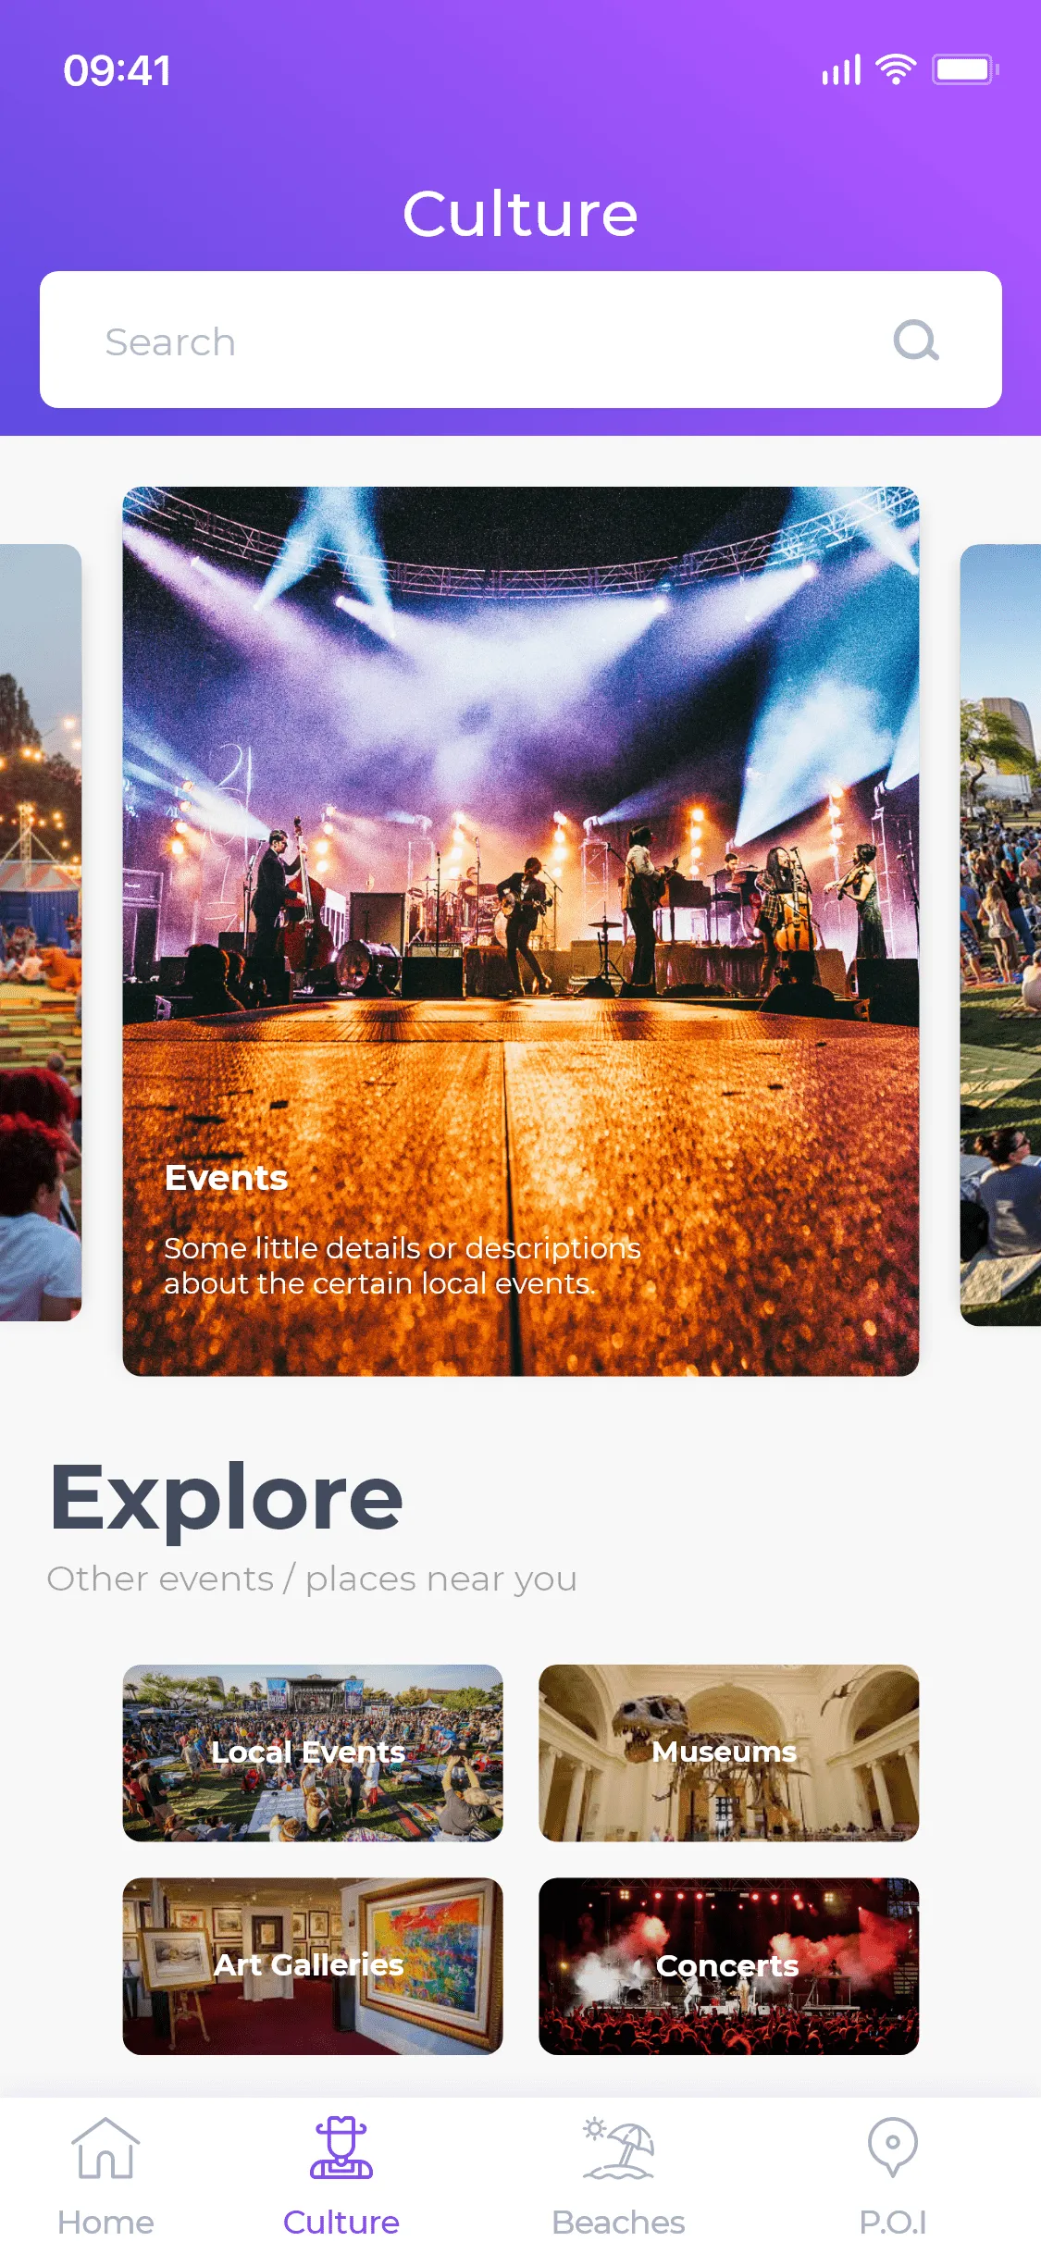
Task: Open the Home house icon
Action: click(x=105, y=2148)
